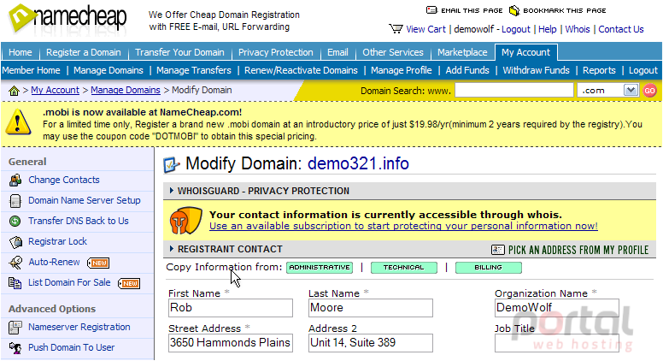This screenshot has height=361, width=663.
Task: Select the My Account tab
Action: 526,52
